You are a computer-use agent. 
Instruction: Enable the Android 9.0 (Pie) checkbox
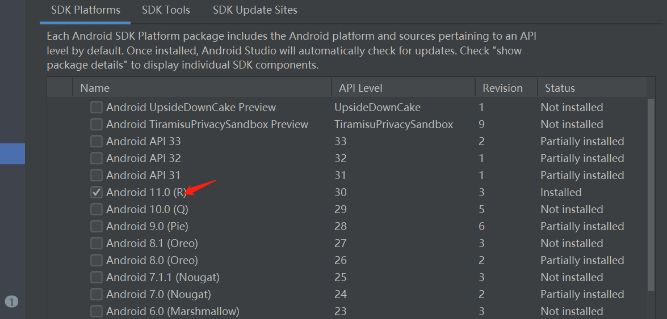click(97, 227)
